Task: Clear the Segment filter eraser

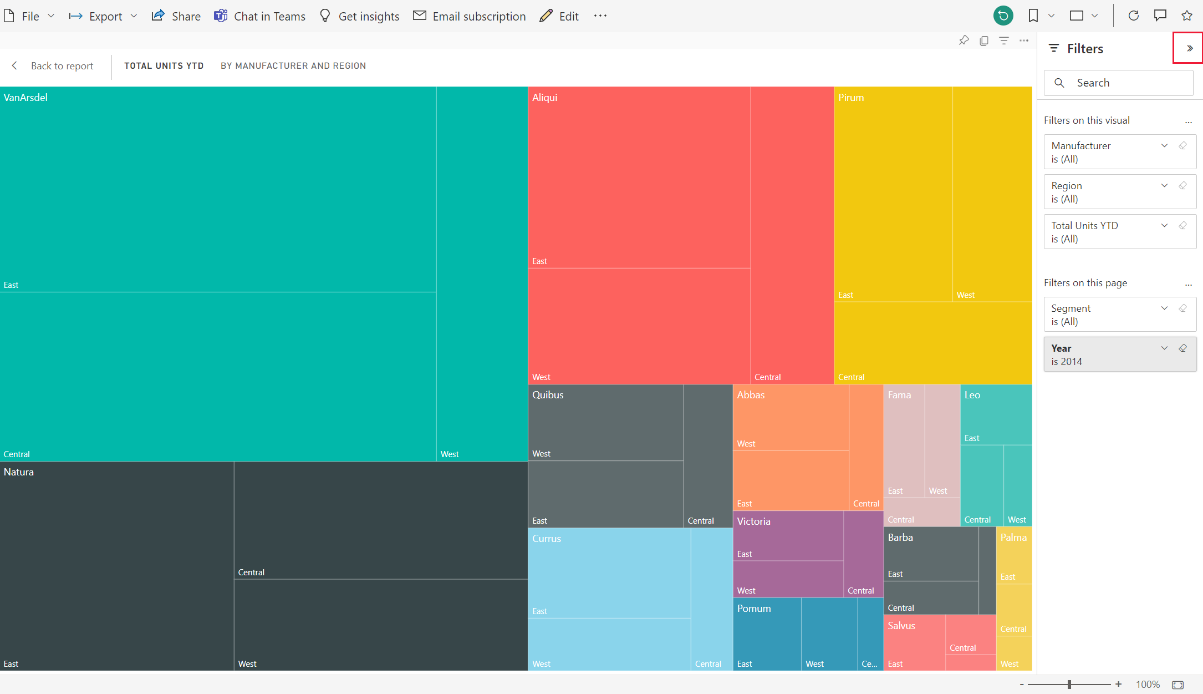Action: pos(1183,308)
